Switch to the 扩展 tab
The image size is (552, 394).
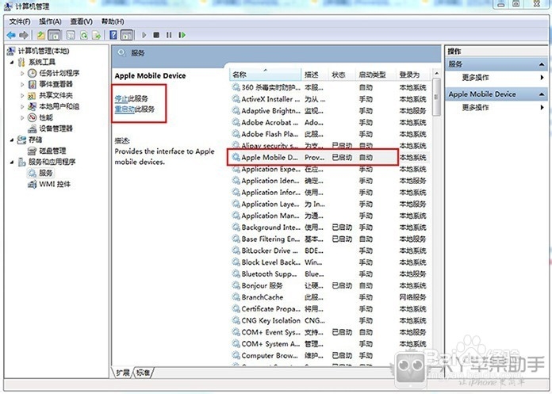122,373
